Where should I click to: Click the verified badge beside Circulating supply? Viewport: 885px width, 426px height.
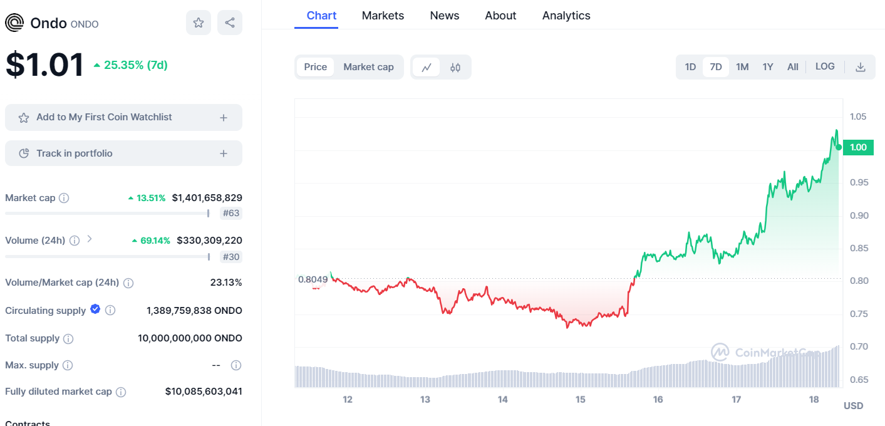[95, 309]
